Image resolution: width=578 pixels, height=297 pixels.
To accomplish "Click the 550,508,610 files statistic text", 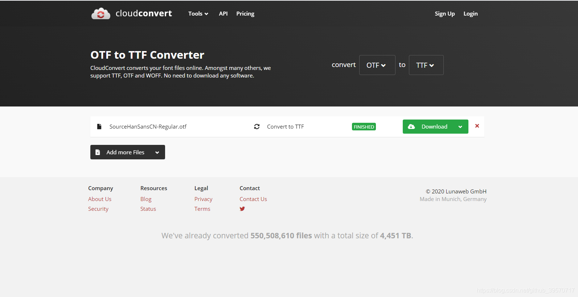I will point(281,235).
